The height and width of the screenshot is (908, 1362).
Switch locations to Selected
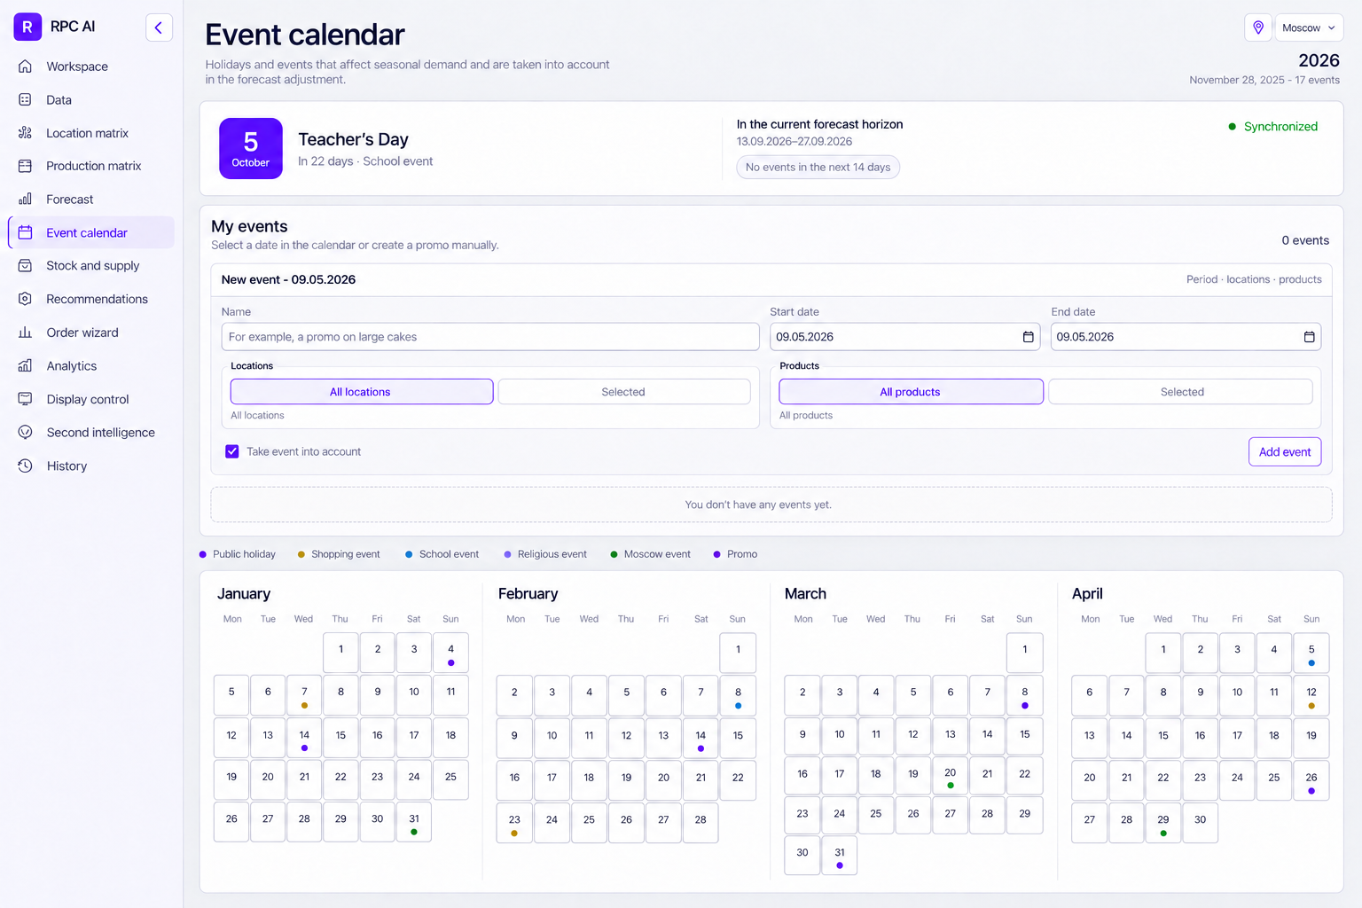pyautogui.click(x=624, y=392)
